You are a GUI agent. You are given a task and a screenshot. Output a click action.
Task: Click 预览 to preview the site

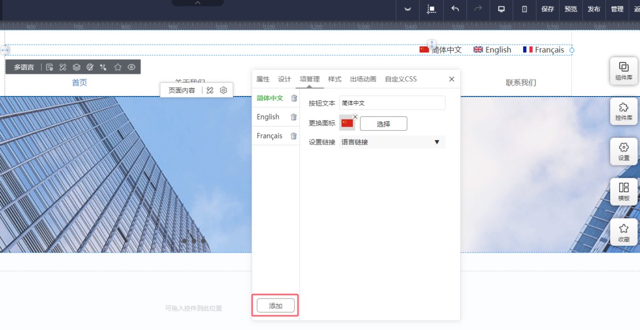571,9
